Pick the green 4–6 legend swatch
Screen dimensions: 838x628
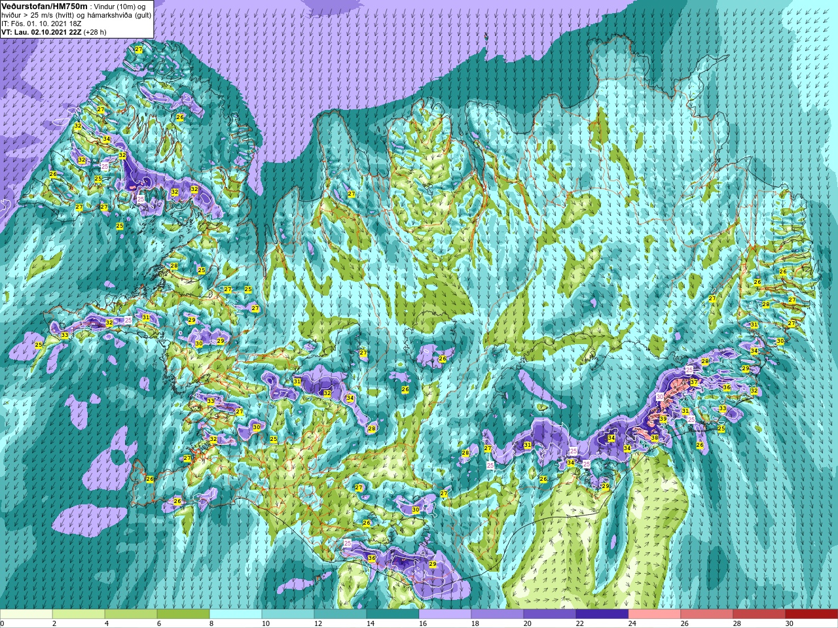pos(131,614)
